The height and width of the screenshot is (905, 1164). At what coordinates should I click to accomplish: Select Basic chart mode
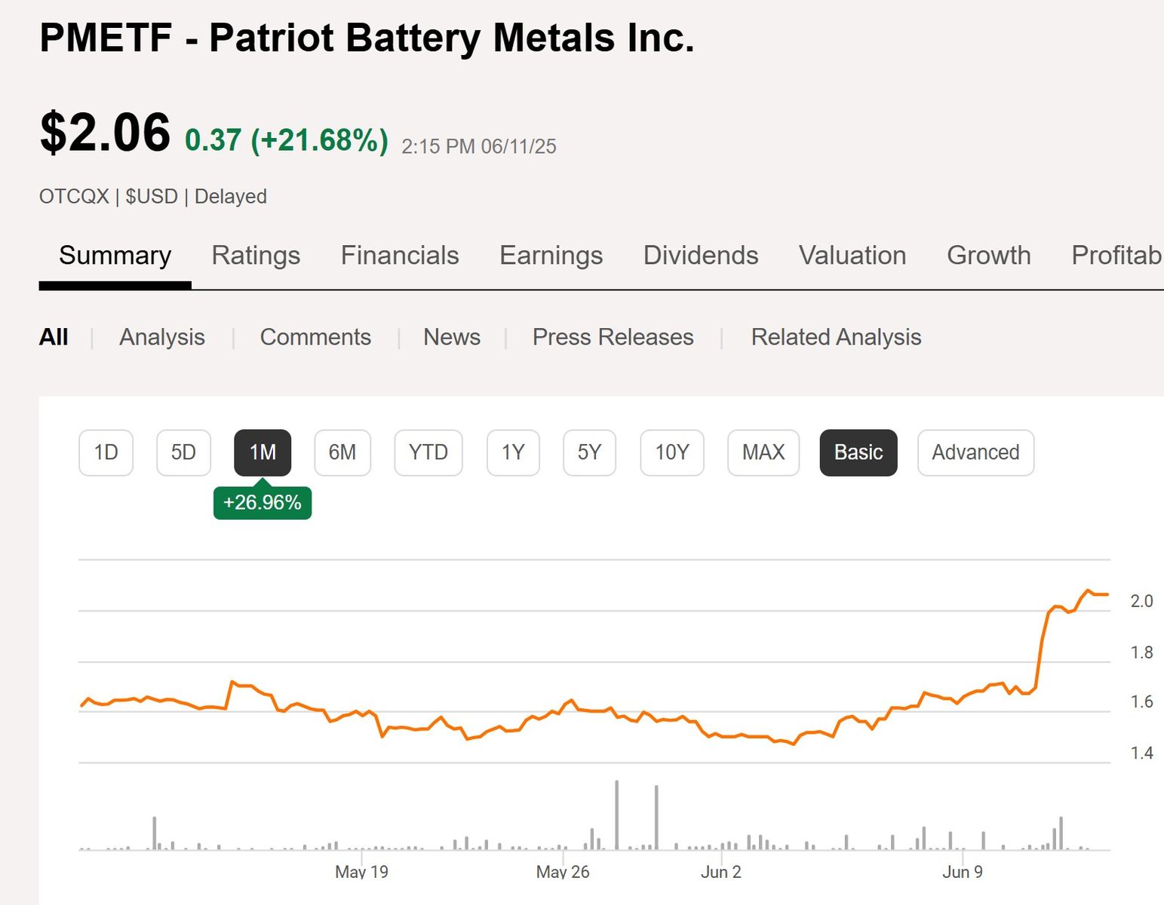click(x=858, y=452)
